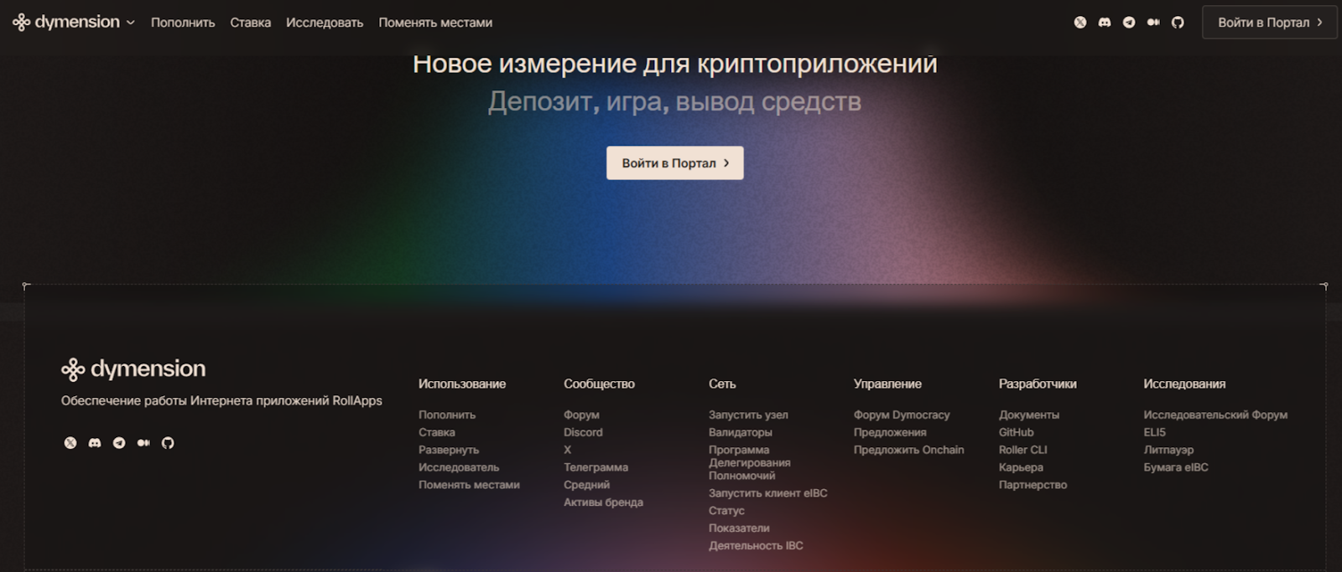
Task: Open Карьера footer link
Action: tap(1021, 467)
